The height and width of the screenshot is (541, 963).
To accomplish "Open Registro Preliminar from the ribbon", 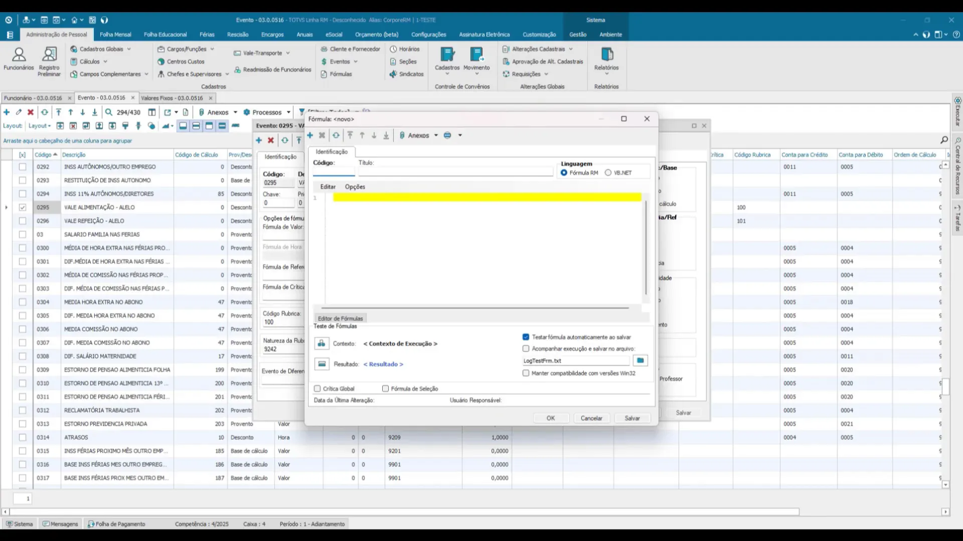I will point(49,54).
